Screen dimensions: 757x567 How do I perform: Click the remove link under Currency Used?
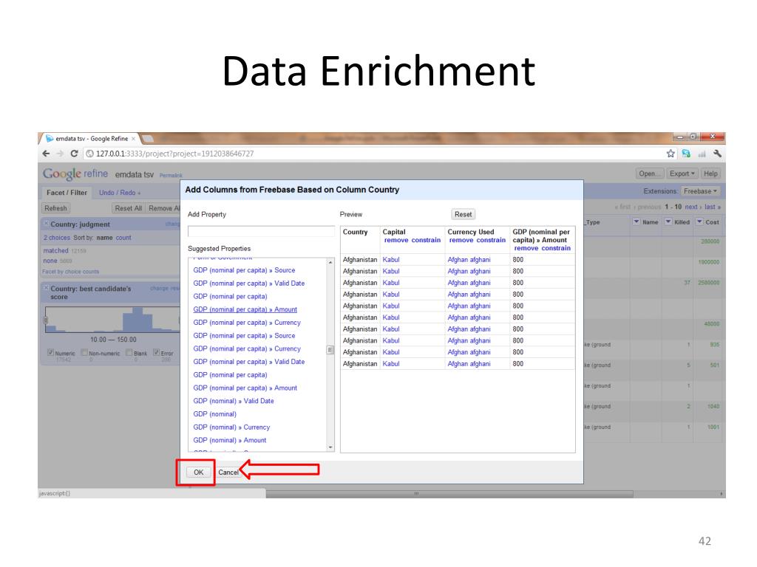461,240
